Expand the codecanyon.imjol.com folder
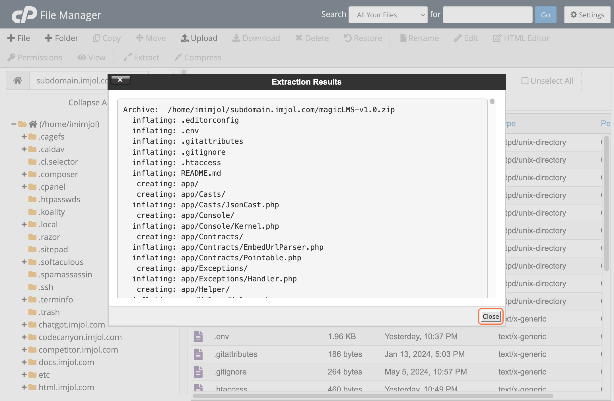 (x=24, y=337)
